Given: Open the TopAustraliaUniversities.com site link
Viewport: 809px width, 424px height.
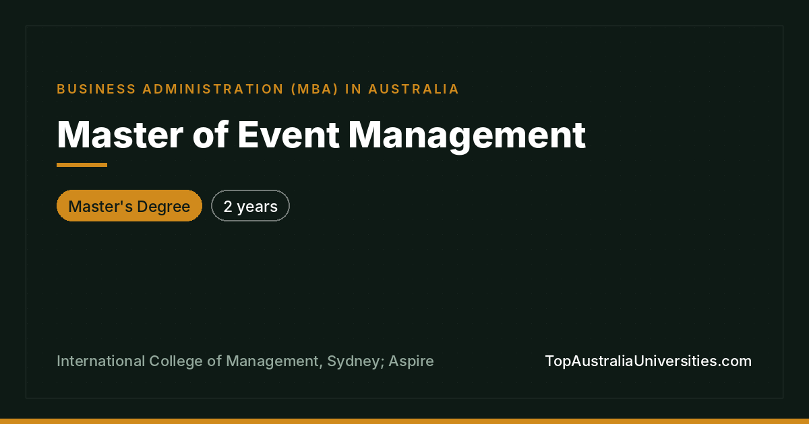Looking at the screenshot, I should (648, 361).
